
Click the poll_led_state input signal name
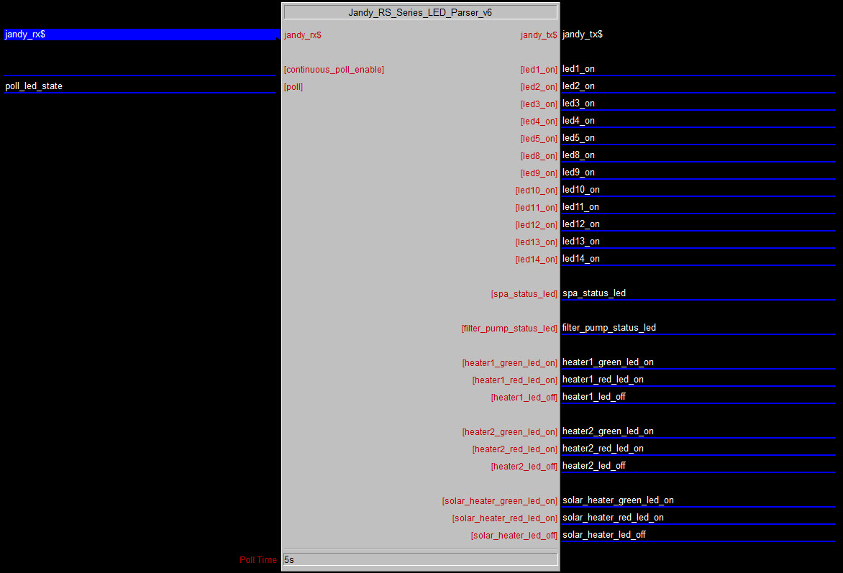click(x=34, y=86)
